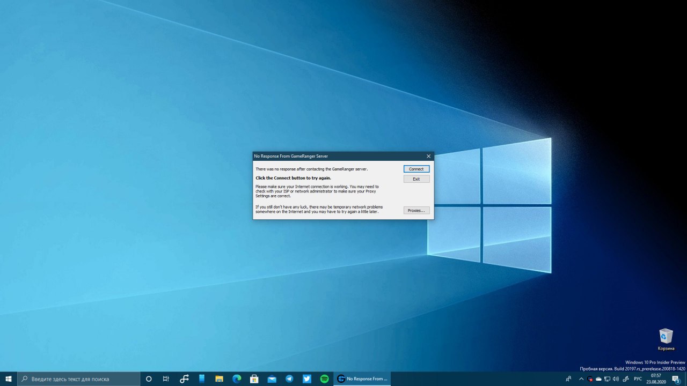687x386 pixels.
Task: Open the Mail app on the taskbar
Action: tap(272, 378)
